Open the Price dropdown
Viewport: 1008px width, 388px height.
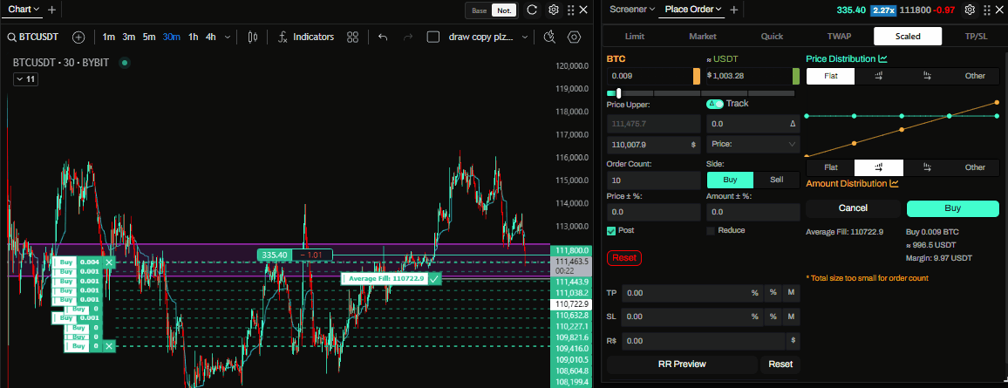point(753,144)
